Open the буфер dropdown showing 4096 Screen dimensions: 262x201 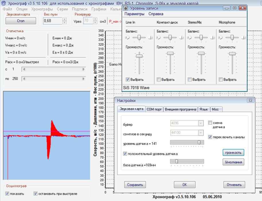pos(201,123)
